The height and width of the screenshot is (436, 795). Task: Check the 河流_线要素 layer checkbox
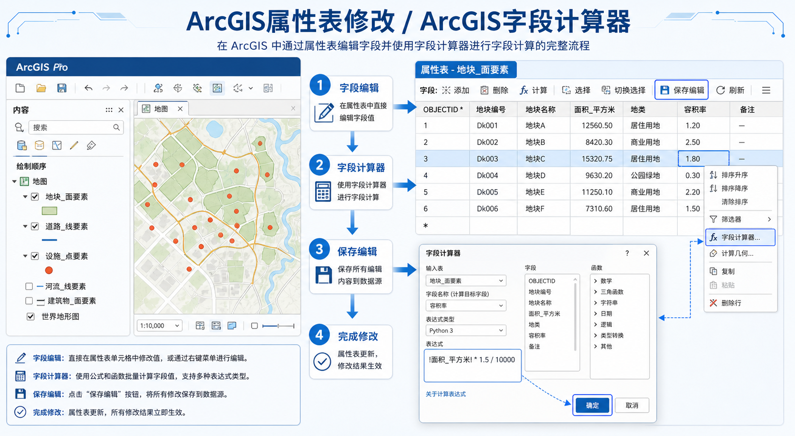[29, 286]
